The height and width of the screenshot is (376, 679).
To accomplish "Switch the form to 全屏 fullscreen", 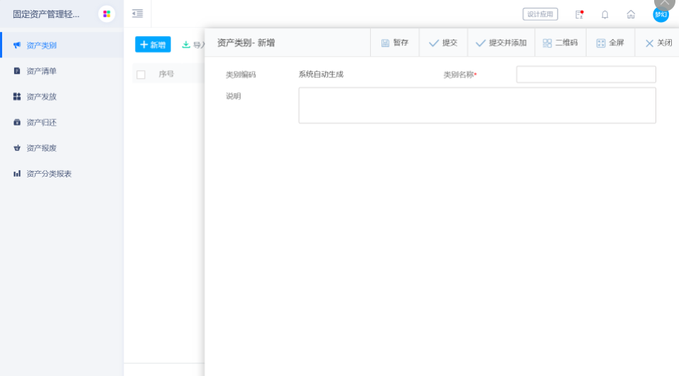I will coord(610,43).
